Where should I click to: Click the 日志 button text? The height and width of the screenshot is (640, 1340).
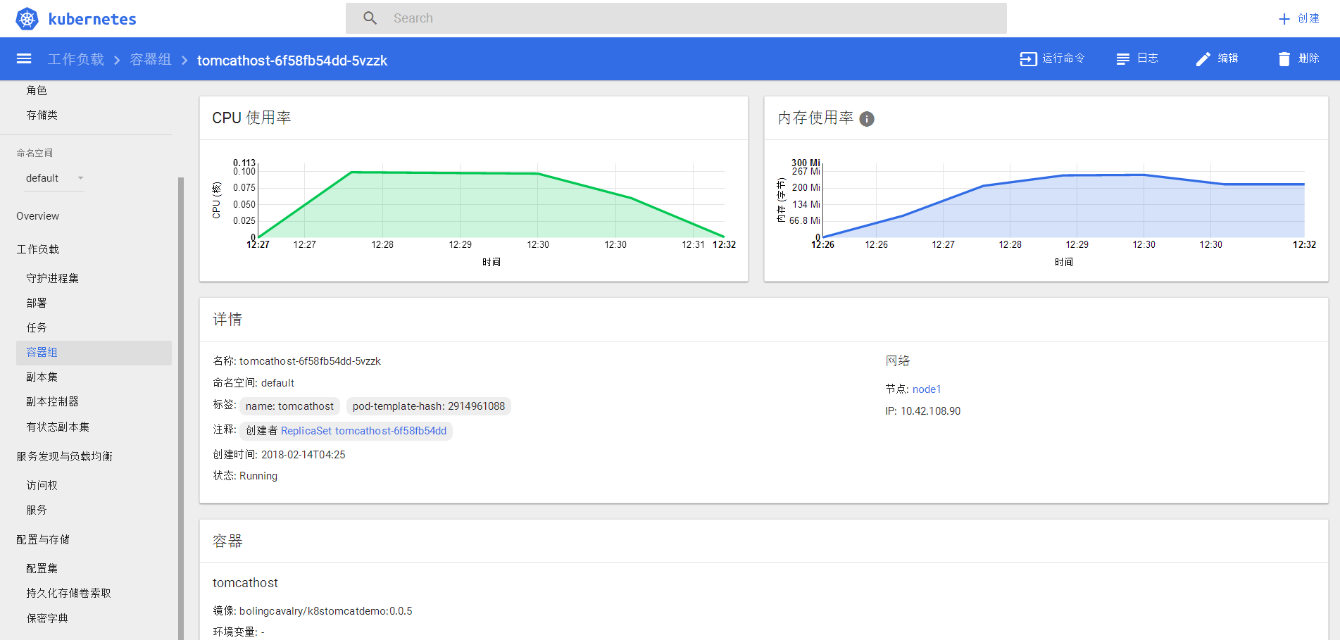click(1147, 58)
